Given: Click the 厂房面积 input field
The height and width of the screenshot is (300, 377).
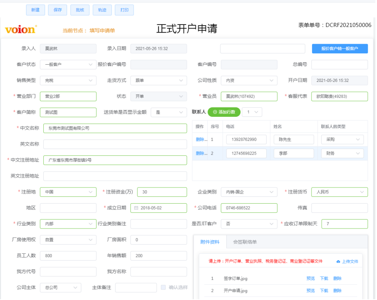Looking at the screenshot, I should coord(159,240).
